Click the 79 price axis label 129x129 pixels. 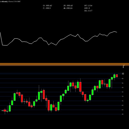[123, 96]
